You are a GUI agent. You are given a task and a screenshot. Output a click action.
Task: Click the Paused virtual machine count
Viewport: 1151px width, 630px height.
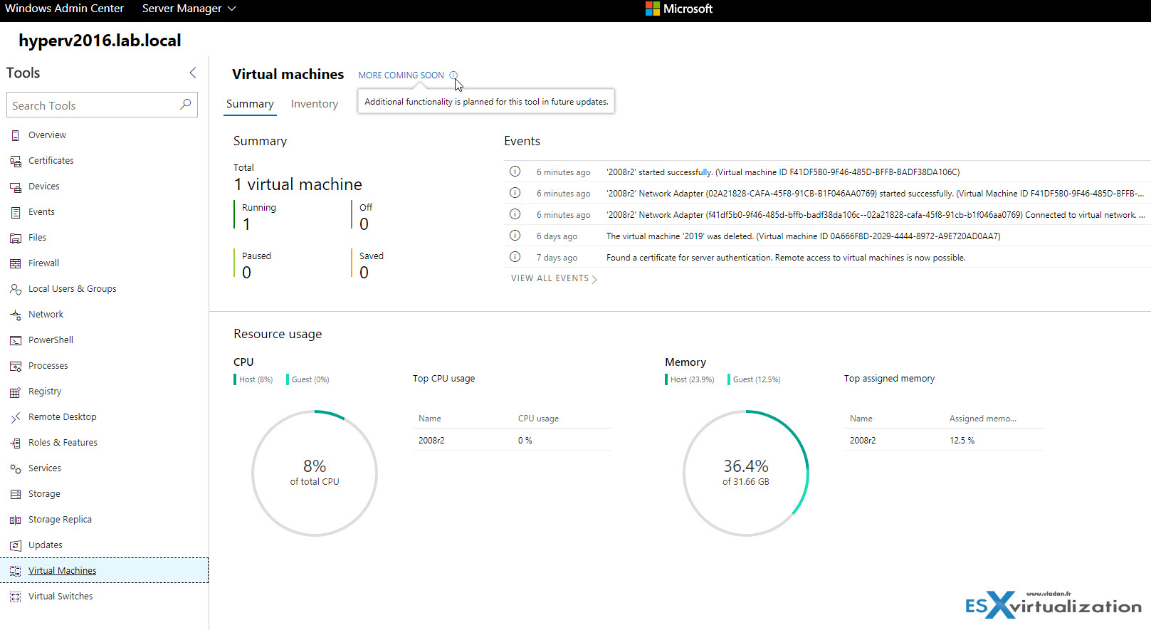point(246,273)
